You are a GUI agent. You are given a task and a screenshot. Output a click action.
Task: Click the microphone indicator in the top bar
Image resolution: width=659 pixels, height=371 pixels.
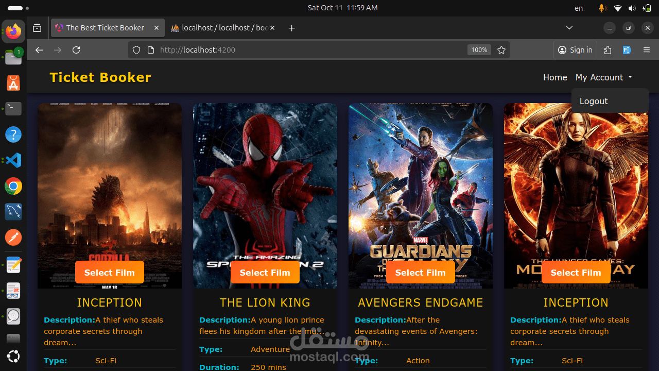(602, 8)
